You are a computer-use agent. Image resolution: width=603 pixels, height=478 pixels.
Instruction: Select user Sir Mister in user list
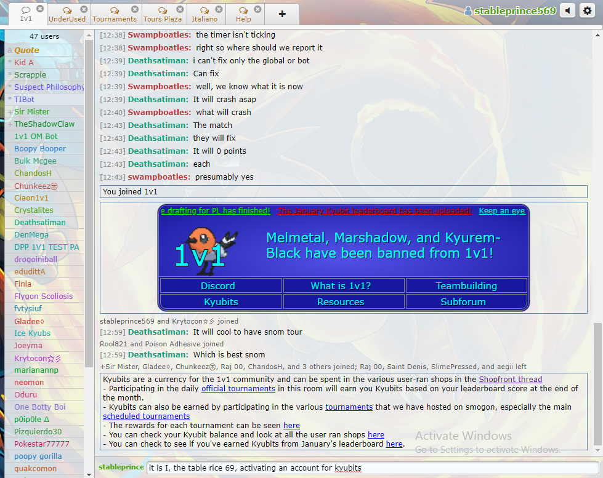[x=32, y=111]
